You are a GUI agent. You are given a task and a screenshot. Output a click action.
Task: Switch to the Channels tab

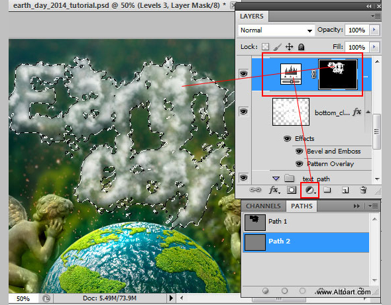(263, 206)
